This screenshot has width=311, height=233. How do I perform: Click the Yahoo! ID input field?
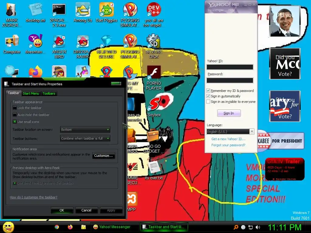230,67
